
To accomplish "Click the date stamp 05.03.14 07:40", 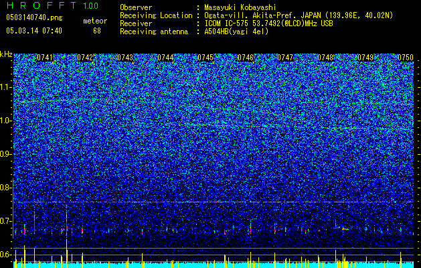I will (34, 31).
